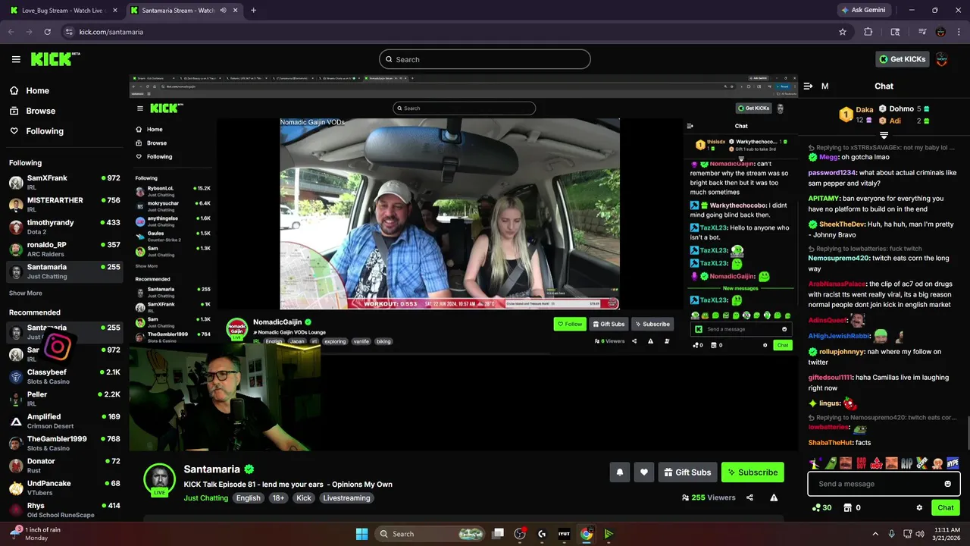Click the BAD BOY emote
Viewport: 970px width, 546px height.
coord(862,463)
